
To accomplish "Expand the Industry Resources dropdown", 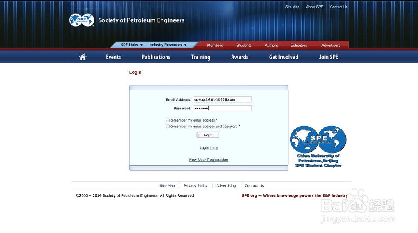I will click(x=168, y=45).
